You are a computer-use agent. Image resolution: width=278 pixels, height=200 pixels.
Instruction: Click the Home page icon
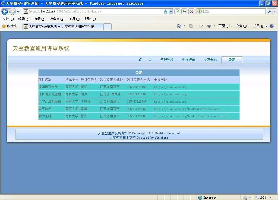(179, 26)
